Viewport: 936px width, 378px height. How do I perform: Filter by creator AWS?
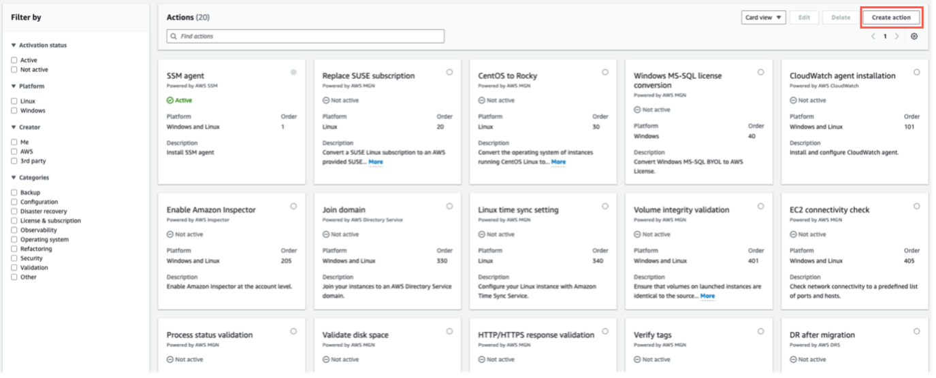coord(14,152)
